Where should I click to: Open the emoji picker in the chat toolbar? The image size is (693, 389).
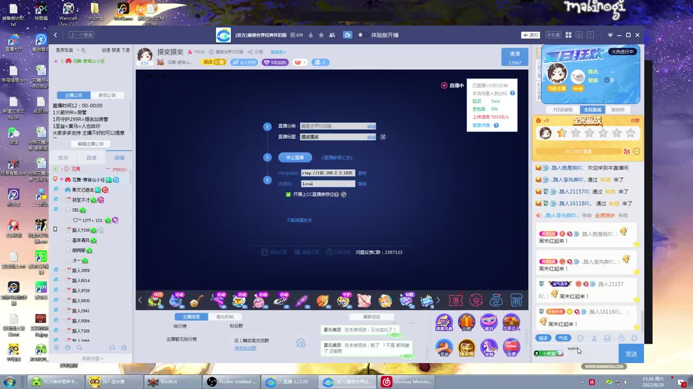(580, 338)
